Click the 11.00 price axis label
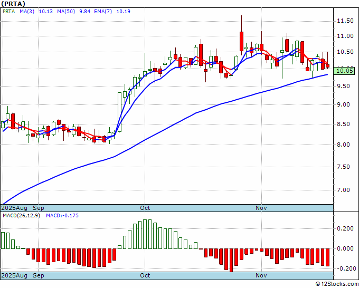Viewport: 359px width, 288px height. point(345,36)
